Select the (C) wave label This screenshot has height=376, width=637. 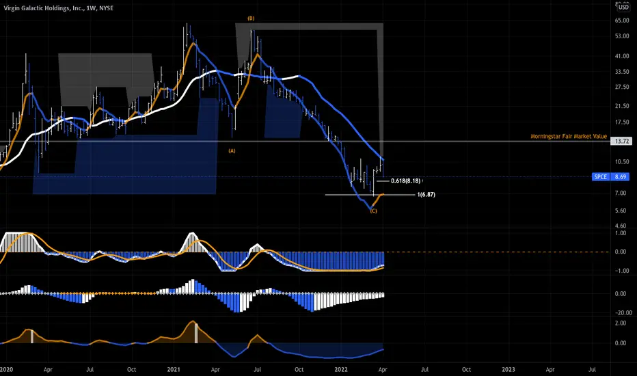(374, 211)
